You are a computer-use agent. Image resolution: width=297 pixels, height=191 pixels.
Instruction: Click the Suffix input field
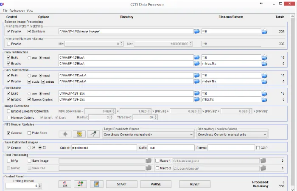coord(171,148)
